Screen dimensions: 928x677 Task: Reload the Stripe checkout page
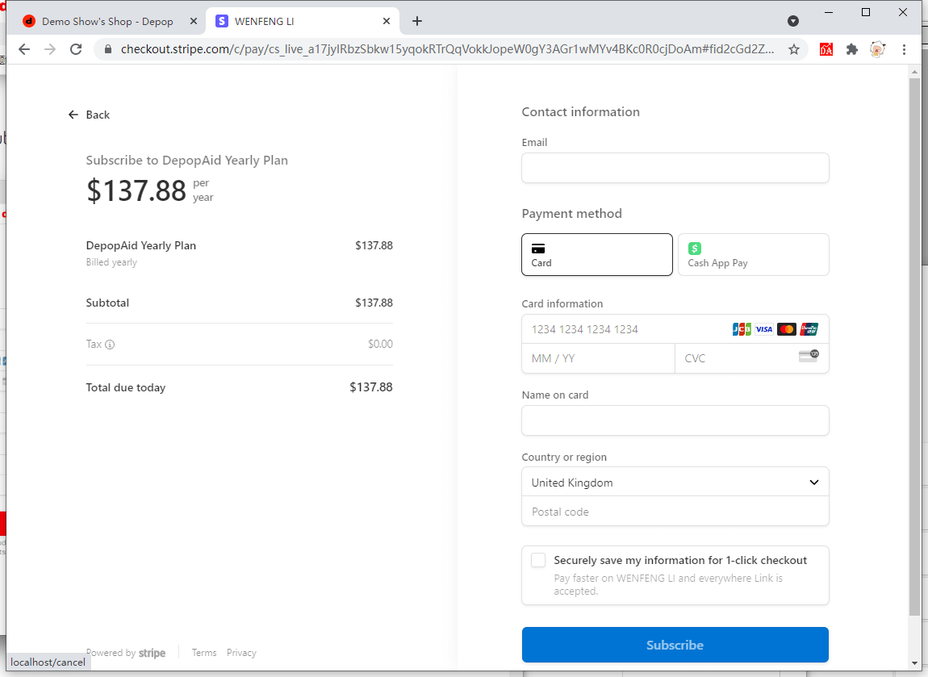[x=76, y=49]
